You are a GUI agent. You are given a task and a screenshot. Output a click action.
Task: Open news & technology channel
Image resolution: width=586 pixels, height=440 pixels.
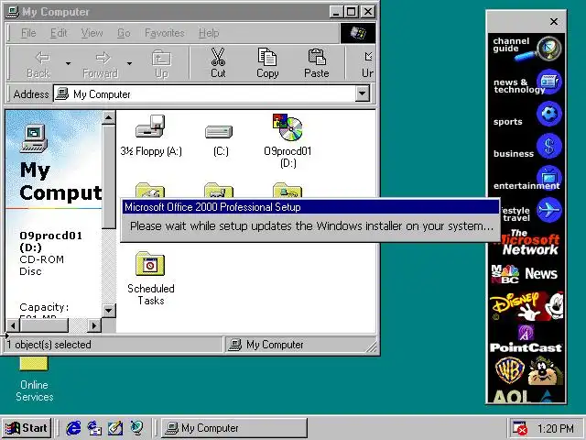click(526, 82)
